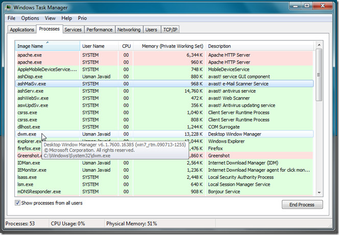Sort by Memory (Private Working Set) header

point(169,46)
